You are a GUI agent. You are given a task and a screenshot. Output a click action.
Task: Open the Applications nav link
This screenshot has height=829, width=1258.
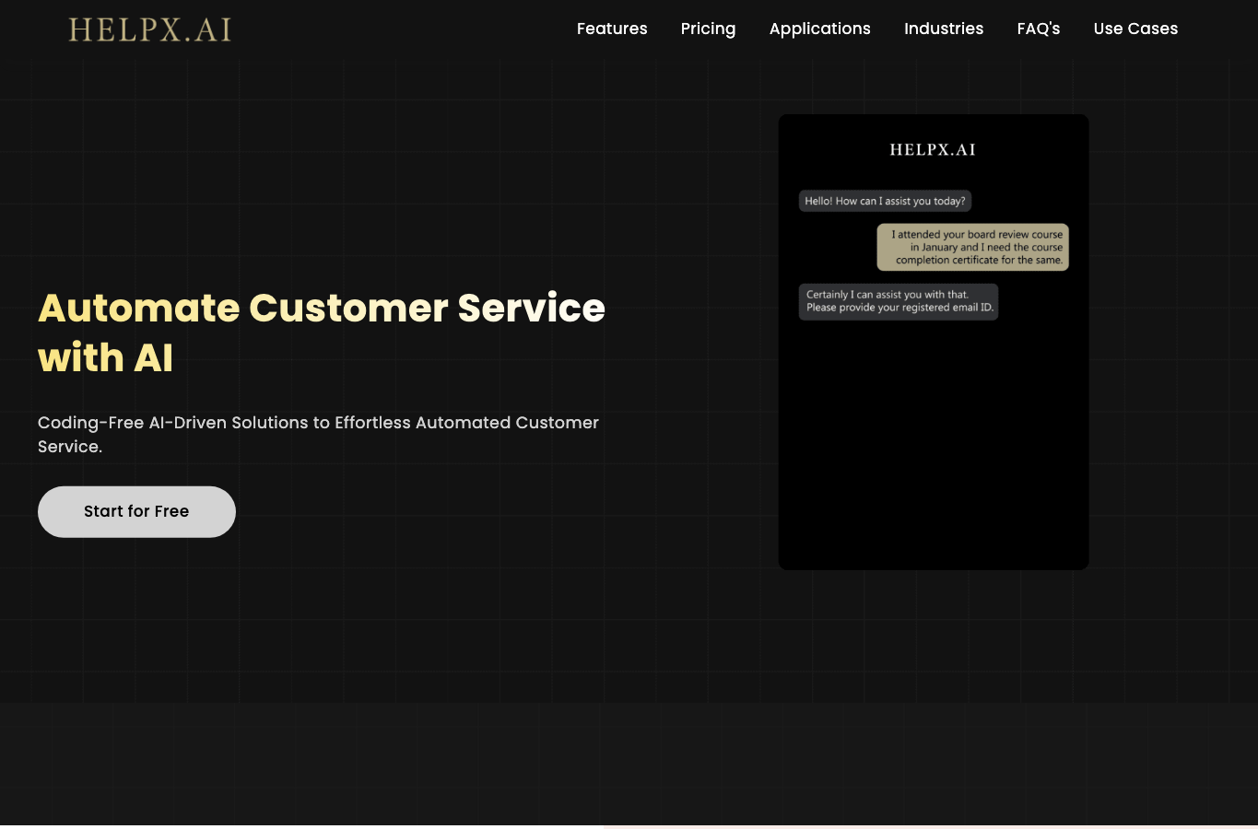(820, 29)
